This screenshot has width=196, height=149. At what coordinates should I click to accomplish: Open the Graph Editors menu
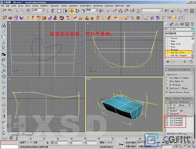click(86, 6)
